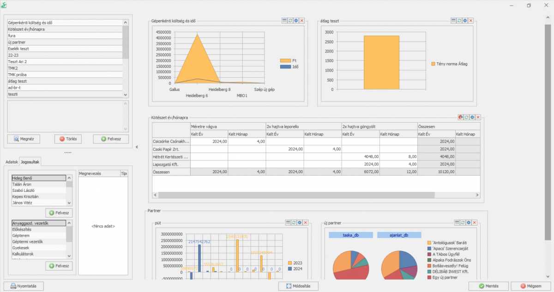The width and height of the screenshot is (554, 292).
Task: Show table view for 'új partner' panel
Action: [x=458, y=222]
